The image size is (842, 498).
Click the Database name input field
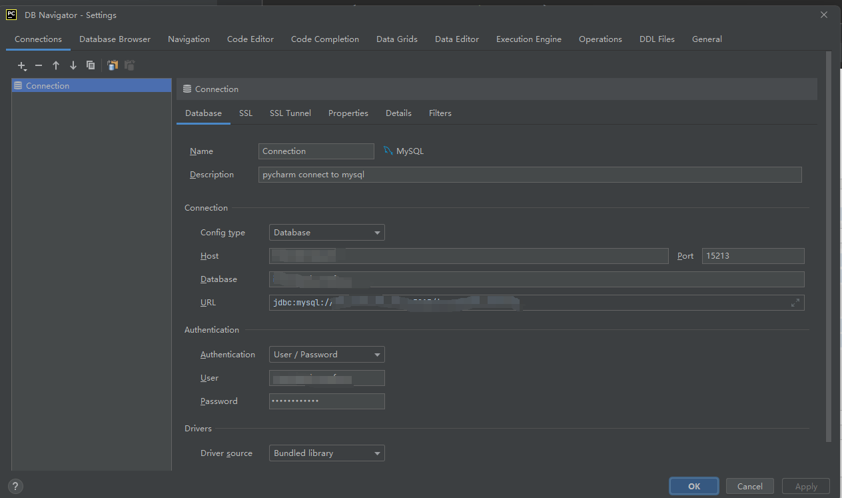(537, 279)
